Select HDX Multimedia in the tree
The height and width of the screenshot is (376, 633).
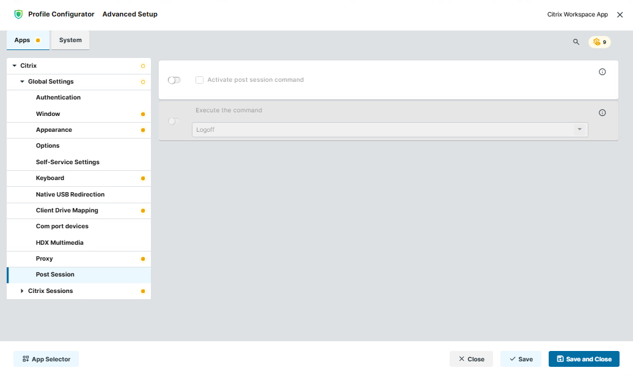pyautogui.click(x=79, y=243)
